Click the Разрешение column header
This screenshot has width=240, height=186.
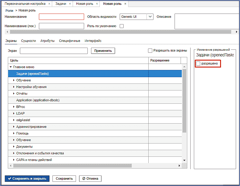[165, 61]
